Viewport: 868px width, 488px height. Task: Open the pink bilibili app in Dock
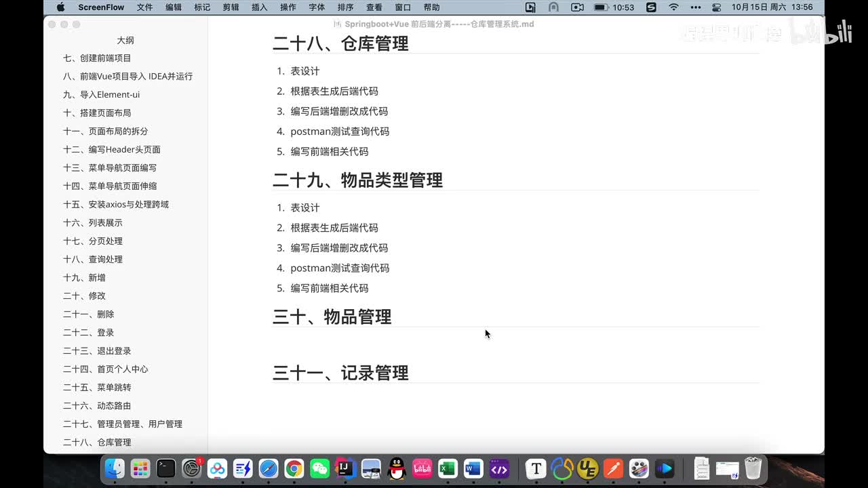pyautogui.click(x=422, y=468)
